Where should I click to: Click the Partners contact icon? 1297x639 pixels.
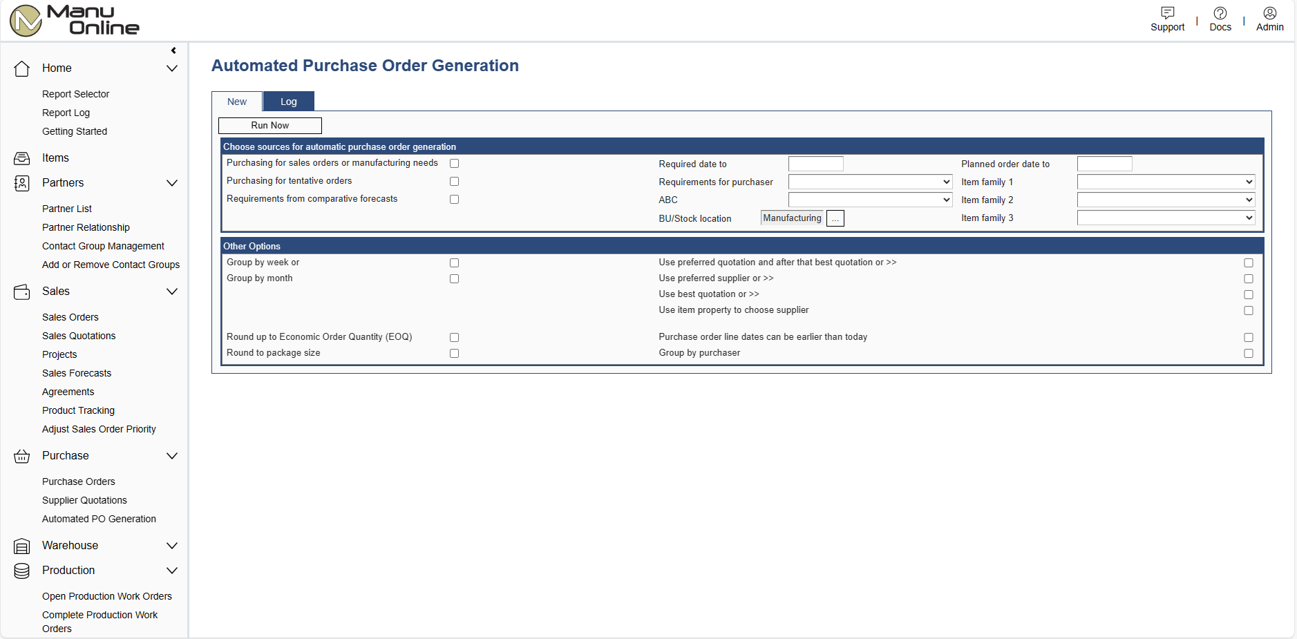22,183
